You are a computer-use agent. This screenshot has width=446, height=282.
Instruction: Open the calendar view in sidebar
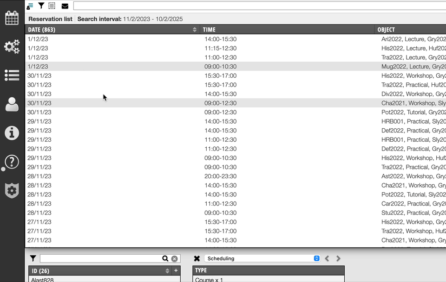(x=12, y=18)
